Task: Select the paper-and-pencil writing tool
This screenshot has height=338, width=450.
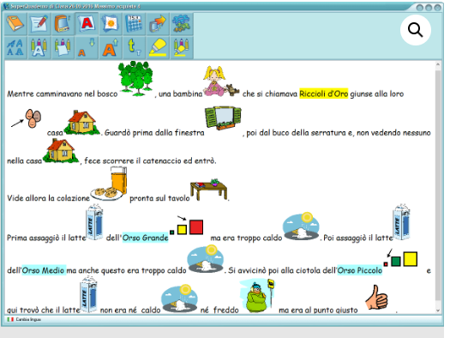Action: point(39,24)
